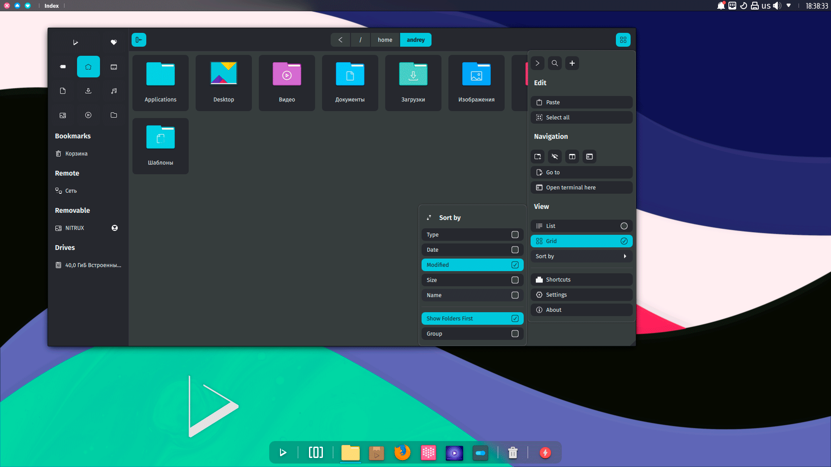Go back with the breadcrumb back arrow
This screenshot has height=467, width=831.
point(341,40)
